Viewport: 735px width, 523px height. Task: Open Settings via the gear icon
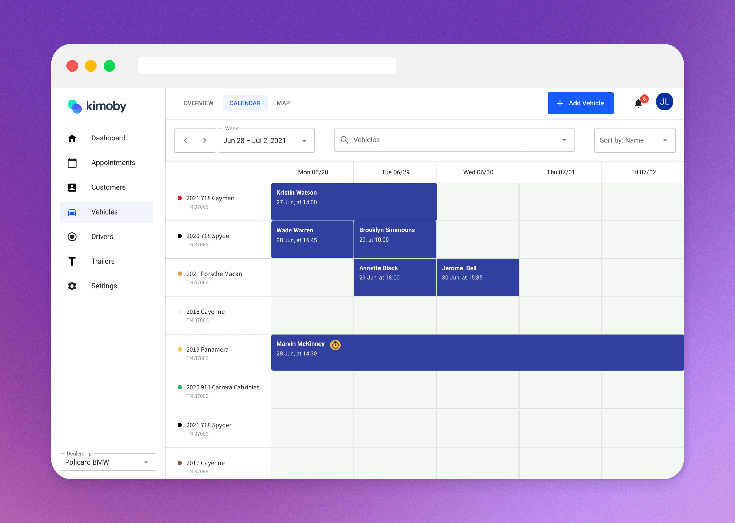(x=72, y=286)
